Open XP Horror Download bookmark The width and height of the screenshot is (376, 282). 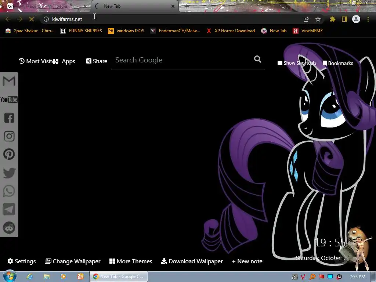coord(231,31)
